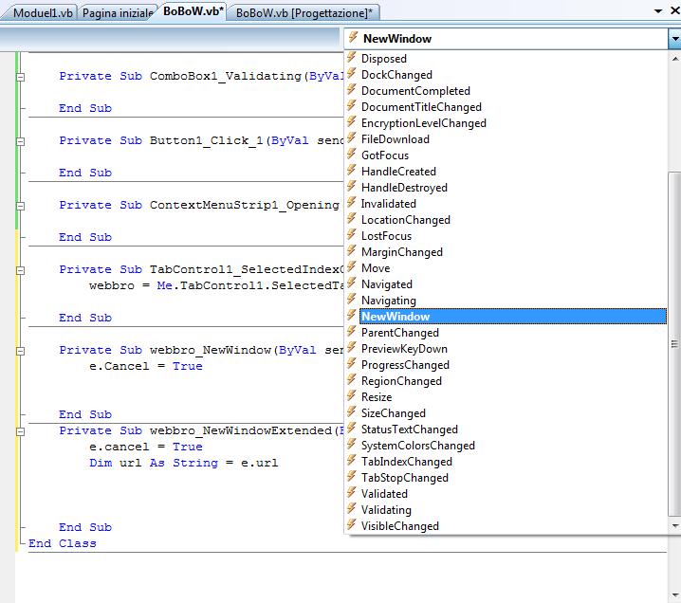681x603 pixels.
Task: Select the Validating event
Action: pos(386,510)
